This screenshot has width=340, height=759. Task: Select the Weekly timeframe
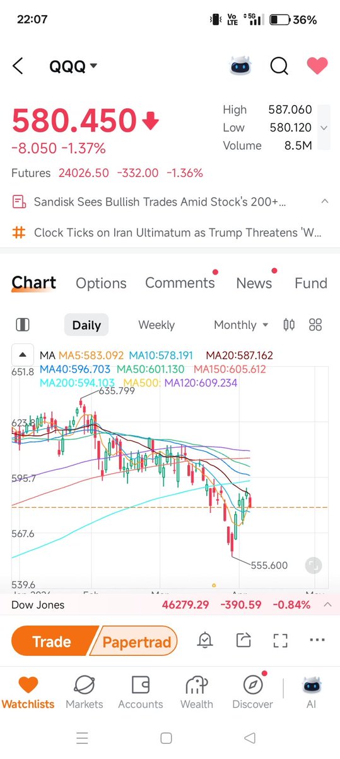click(x=156, y=325)
